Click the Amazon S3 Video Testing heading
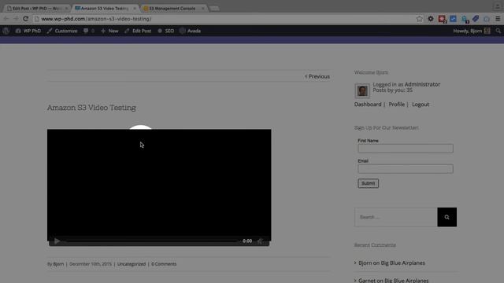Screen dimensions: 504x283 coord(91,108)
